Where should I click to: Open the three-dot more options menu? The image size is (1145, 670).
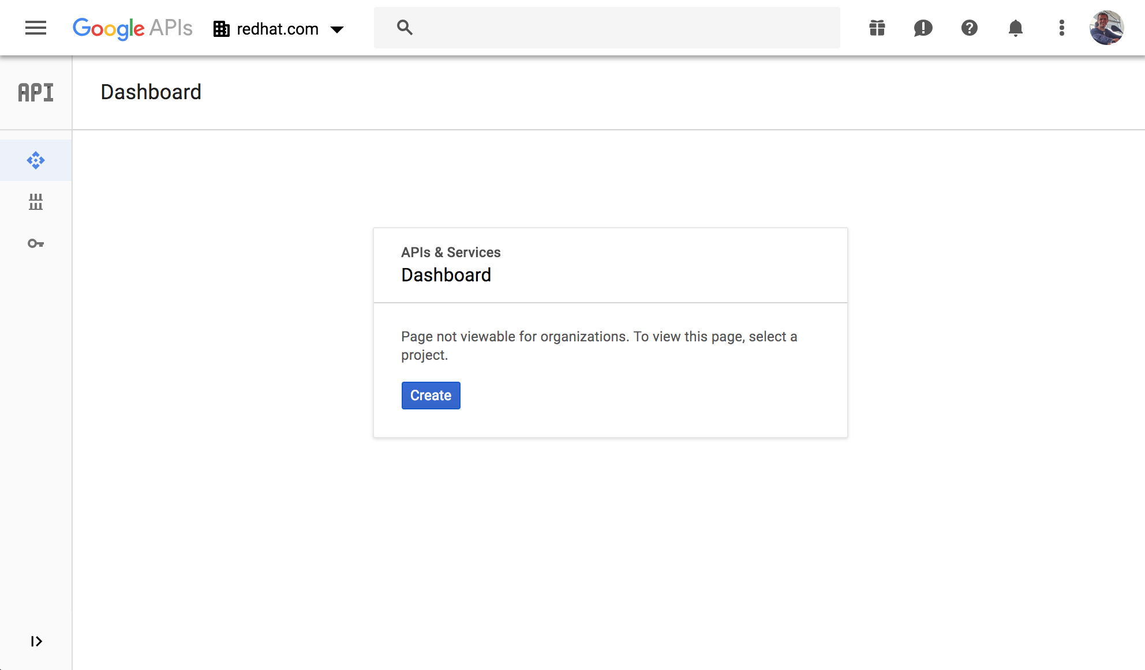1062,28
